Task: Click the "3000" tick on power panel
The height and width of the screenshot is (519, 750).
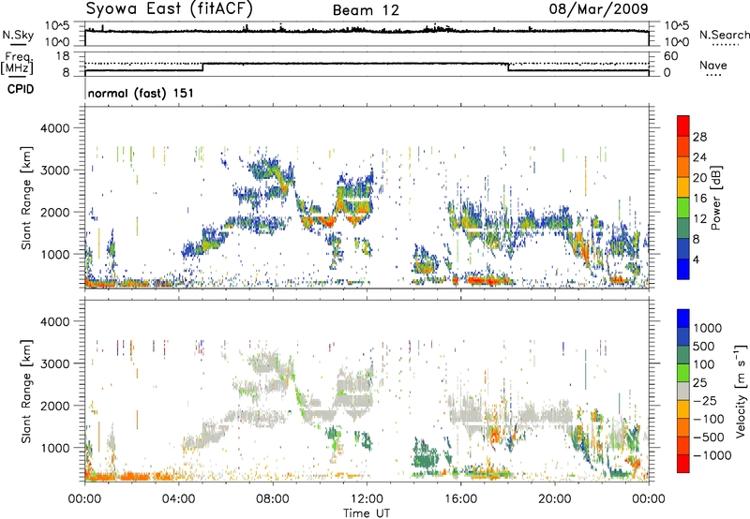Action: click(x=54, y=171)
